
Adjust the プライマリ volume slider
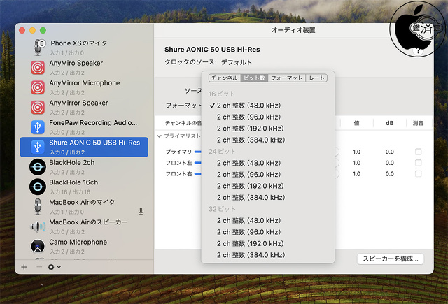[197, 152]
